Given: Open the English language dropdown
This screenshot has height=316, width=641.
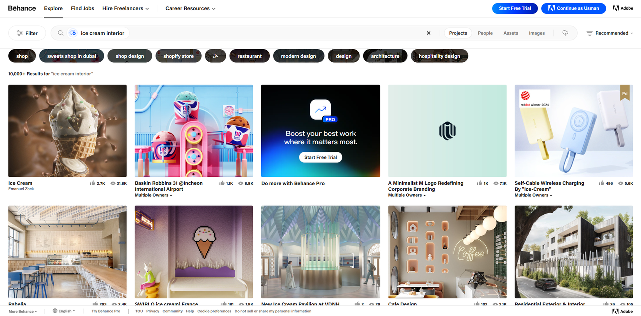Looking at the screenshot, I should point(64,311).
